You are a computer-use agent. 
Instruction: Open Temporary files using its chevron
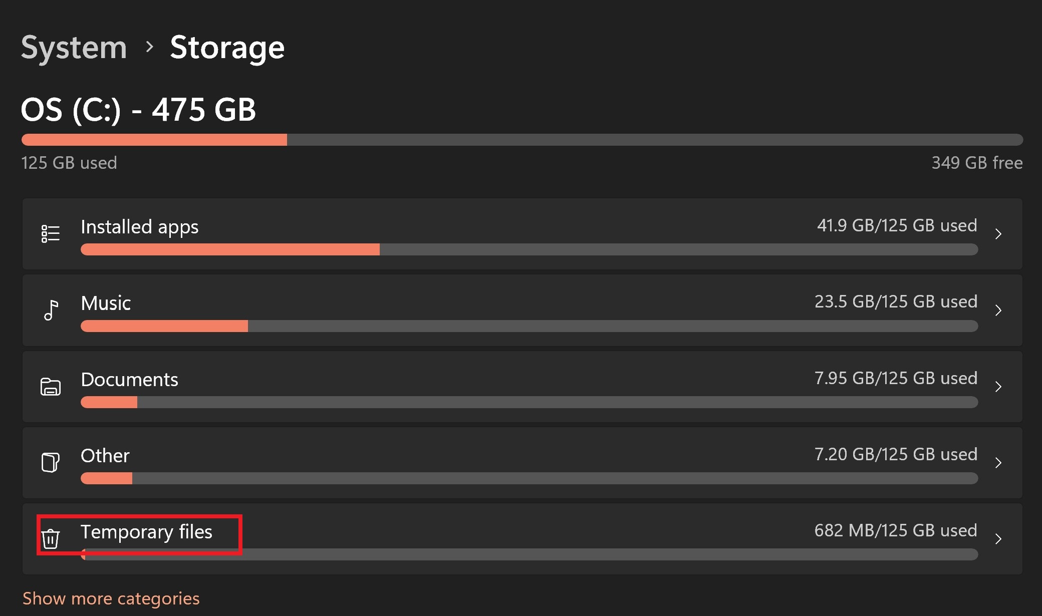click(998, 539)
